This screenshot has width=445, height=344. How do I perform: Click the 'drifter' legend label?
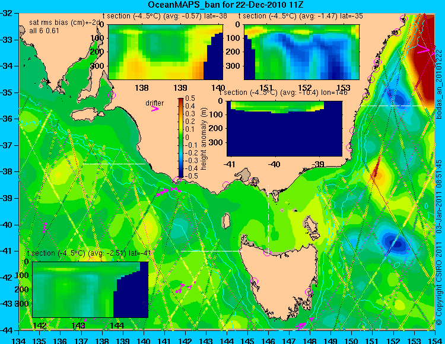(155, 103)
